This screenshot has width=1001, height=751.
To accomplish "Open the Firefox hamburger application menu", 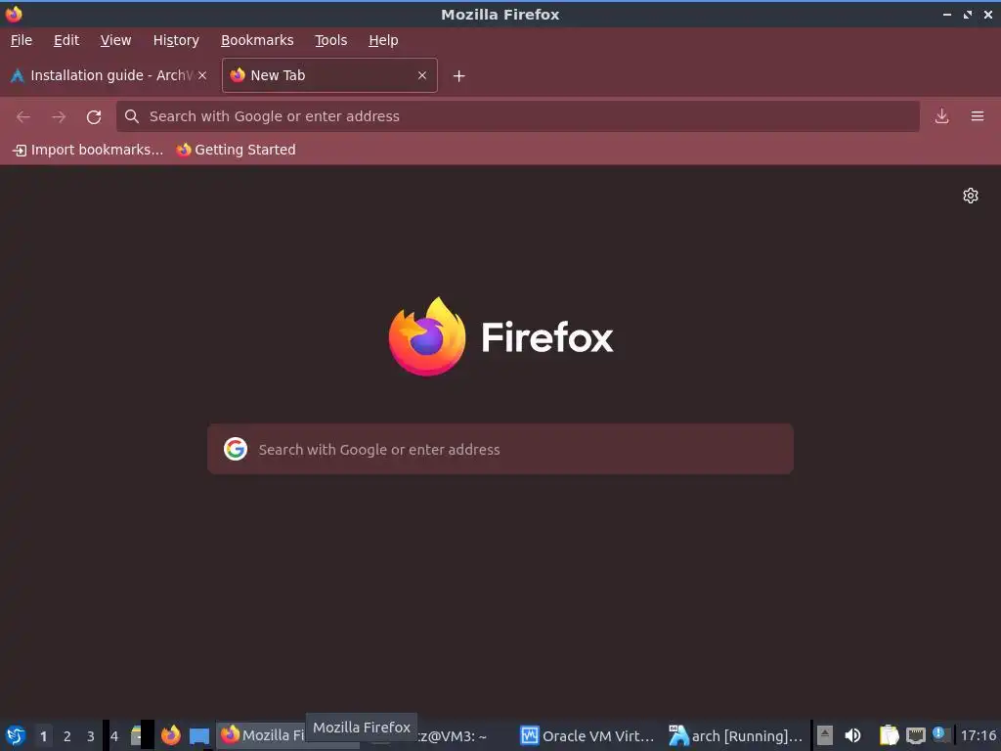I will point(978,116).
